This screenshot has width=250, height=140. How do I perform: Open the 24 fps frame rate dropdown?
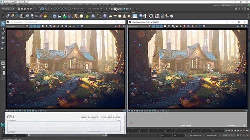[229, 135]
